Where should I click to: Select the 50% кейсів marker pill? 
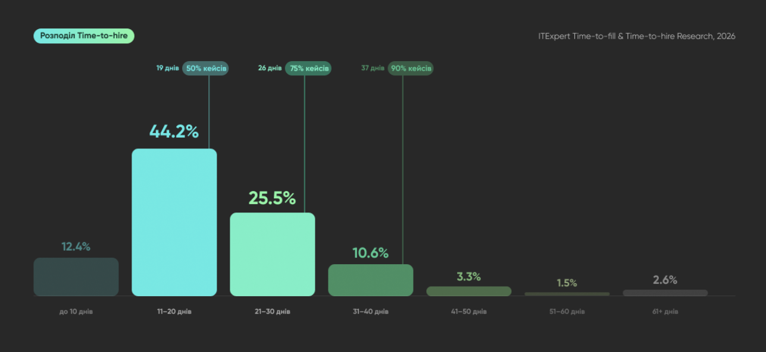205,68
